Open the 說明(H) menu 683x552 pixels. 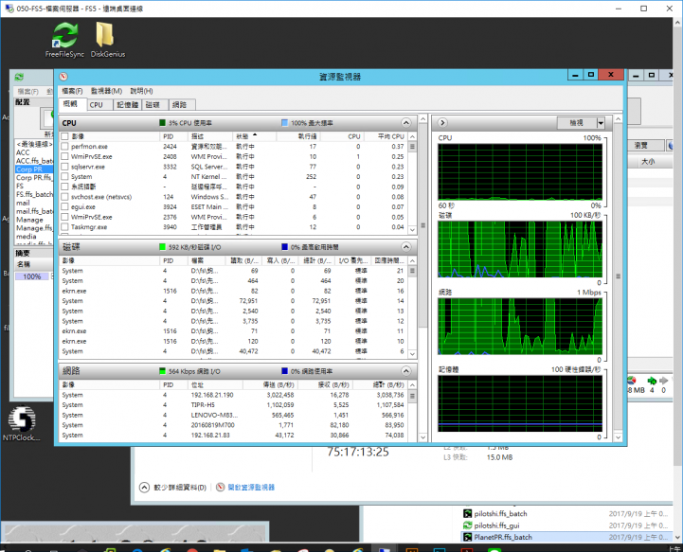click(x=141, y=91)
